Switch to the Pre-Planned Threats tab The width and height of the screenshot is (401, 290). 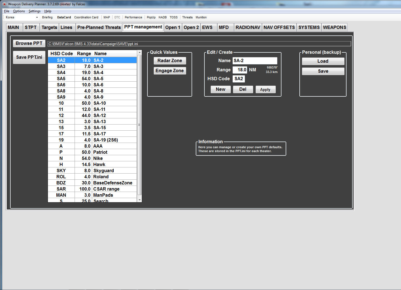pos(99,27)
